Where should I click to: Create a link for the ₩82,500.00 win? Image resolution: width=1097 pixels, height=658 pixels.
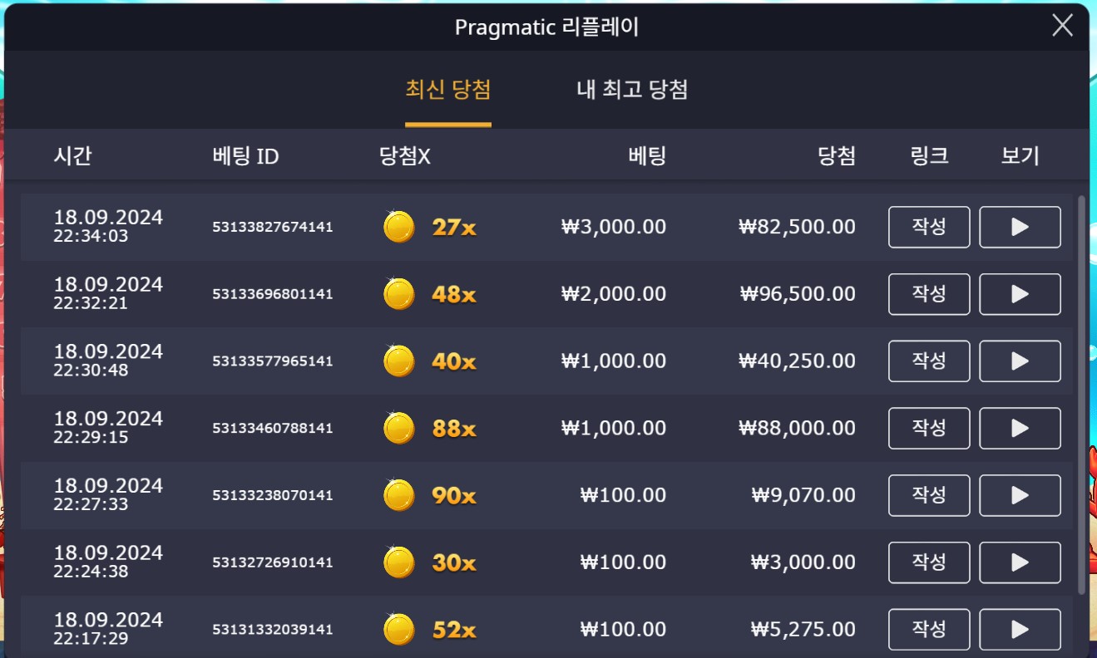pos(929,227)
